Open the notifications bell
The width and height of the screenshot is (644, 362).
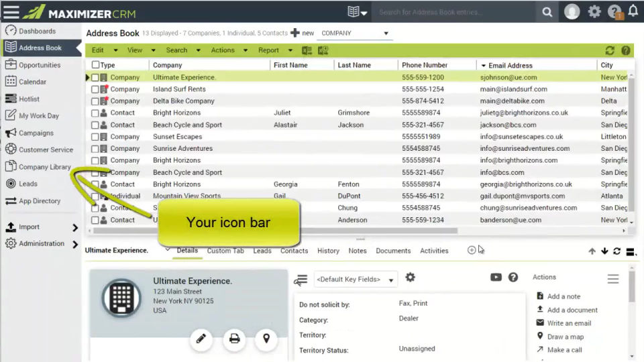[633, 11]
